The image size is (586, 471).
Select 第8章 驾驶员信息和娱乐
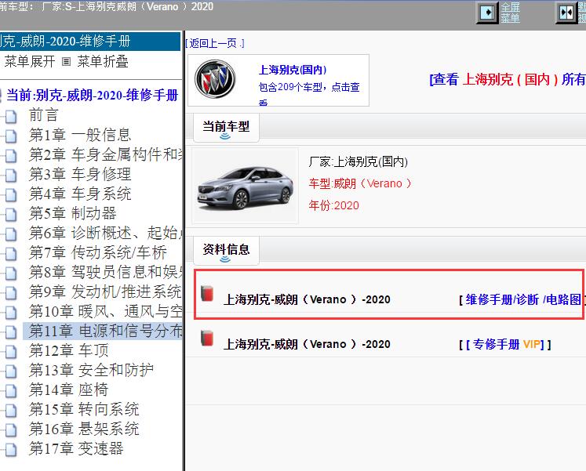coord(105,272)
